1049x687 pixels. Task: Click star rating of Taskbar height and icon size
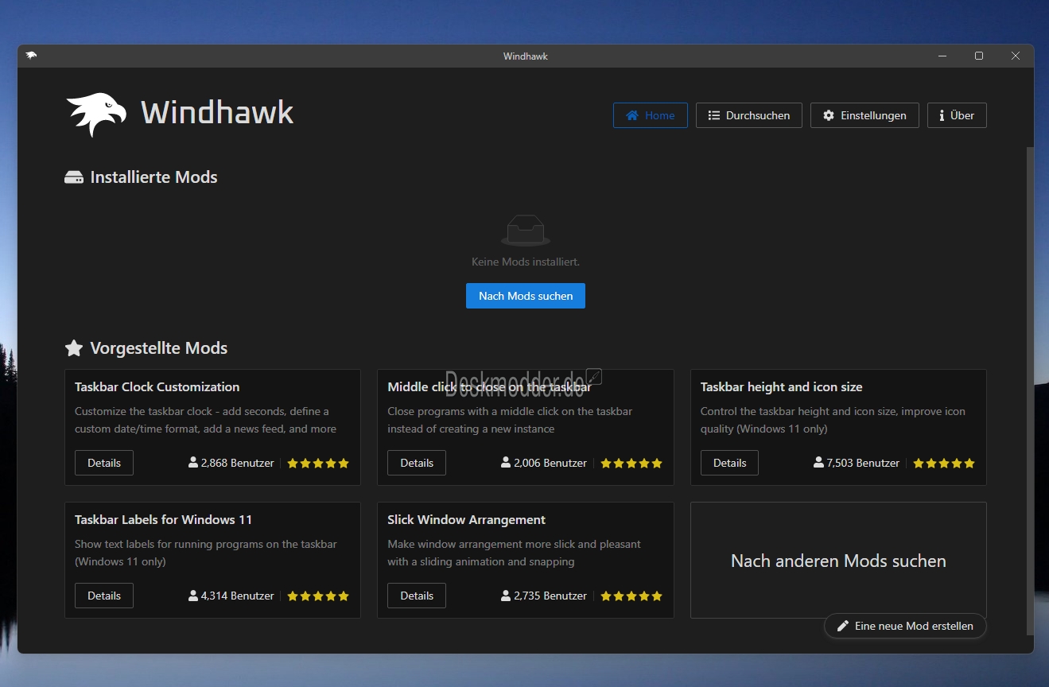[943, 463]
